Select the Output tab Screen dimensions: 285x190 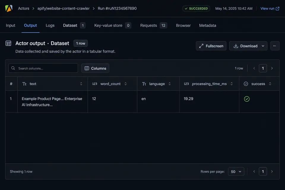(x=30, y=26)
